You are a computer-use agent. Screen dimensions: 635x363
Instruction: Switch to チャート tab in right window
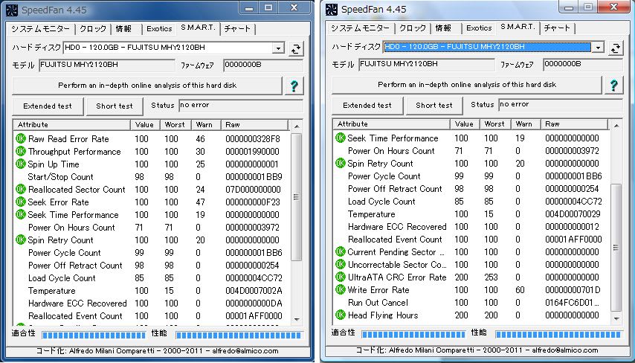click(557, 28)
